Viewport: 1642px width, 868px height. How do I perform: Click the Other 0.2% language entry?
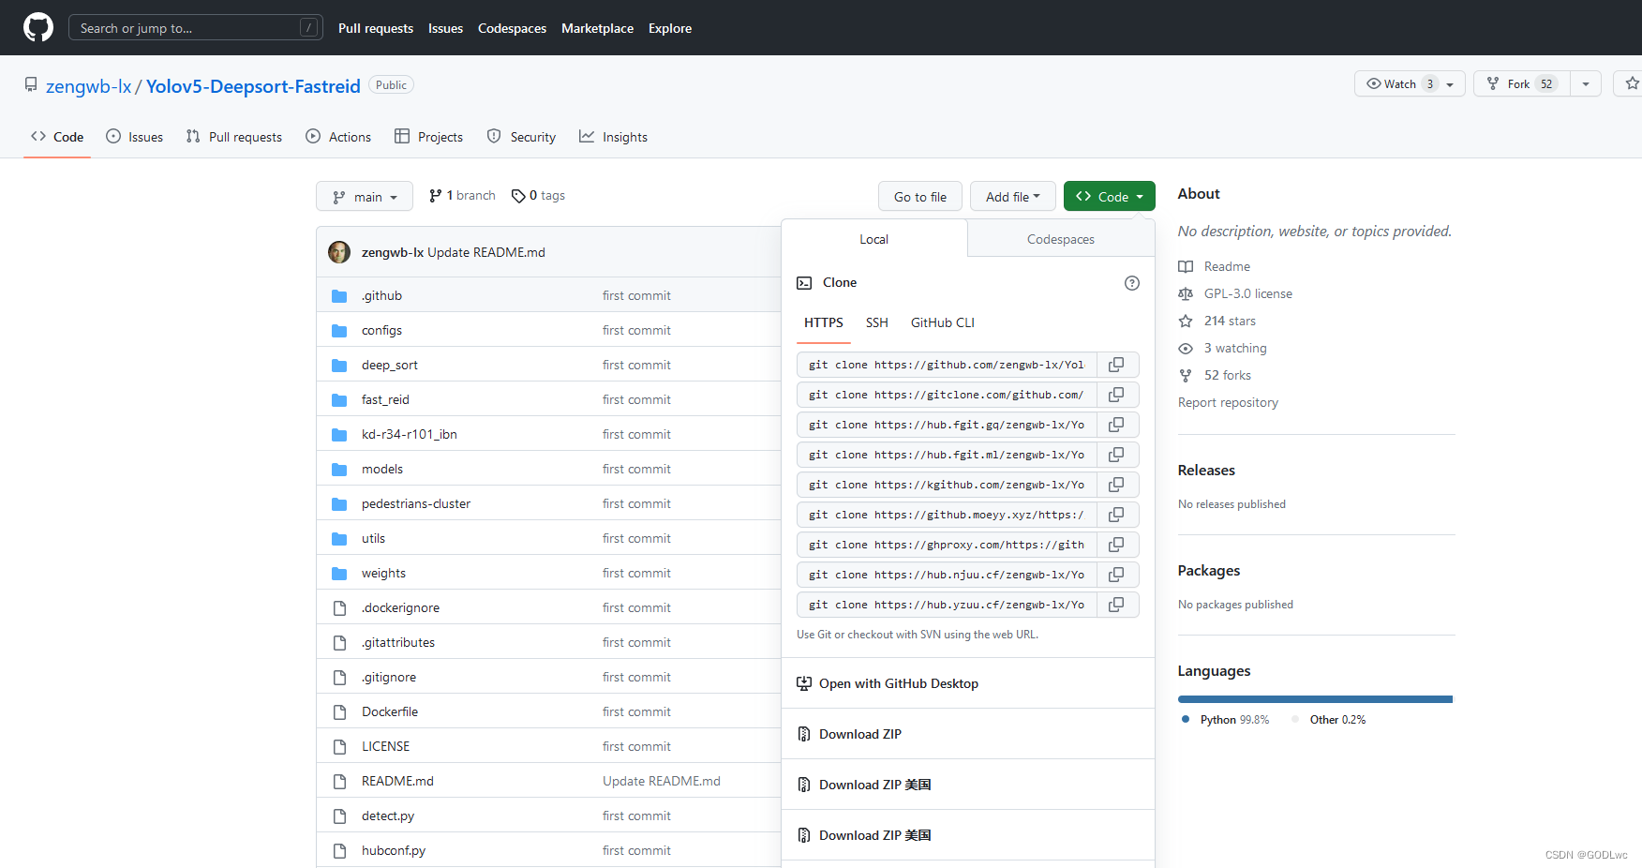[1328, 720]
